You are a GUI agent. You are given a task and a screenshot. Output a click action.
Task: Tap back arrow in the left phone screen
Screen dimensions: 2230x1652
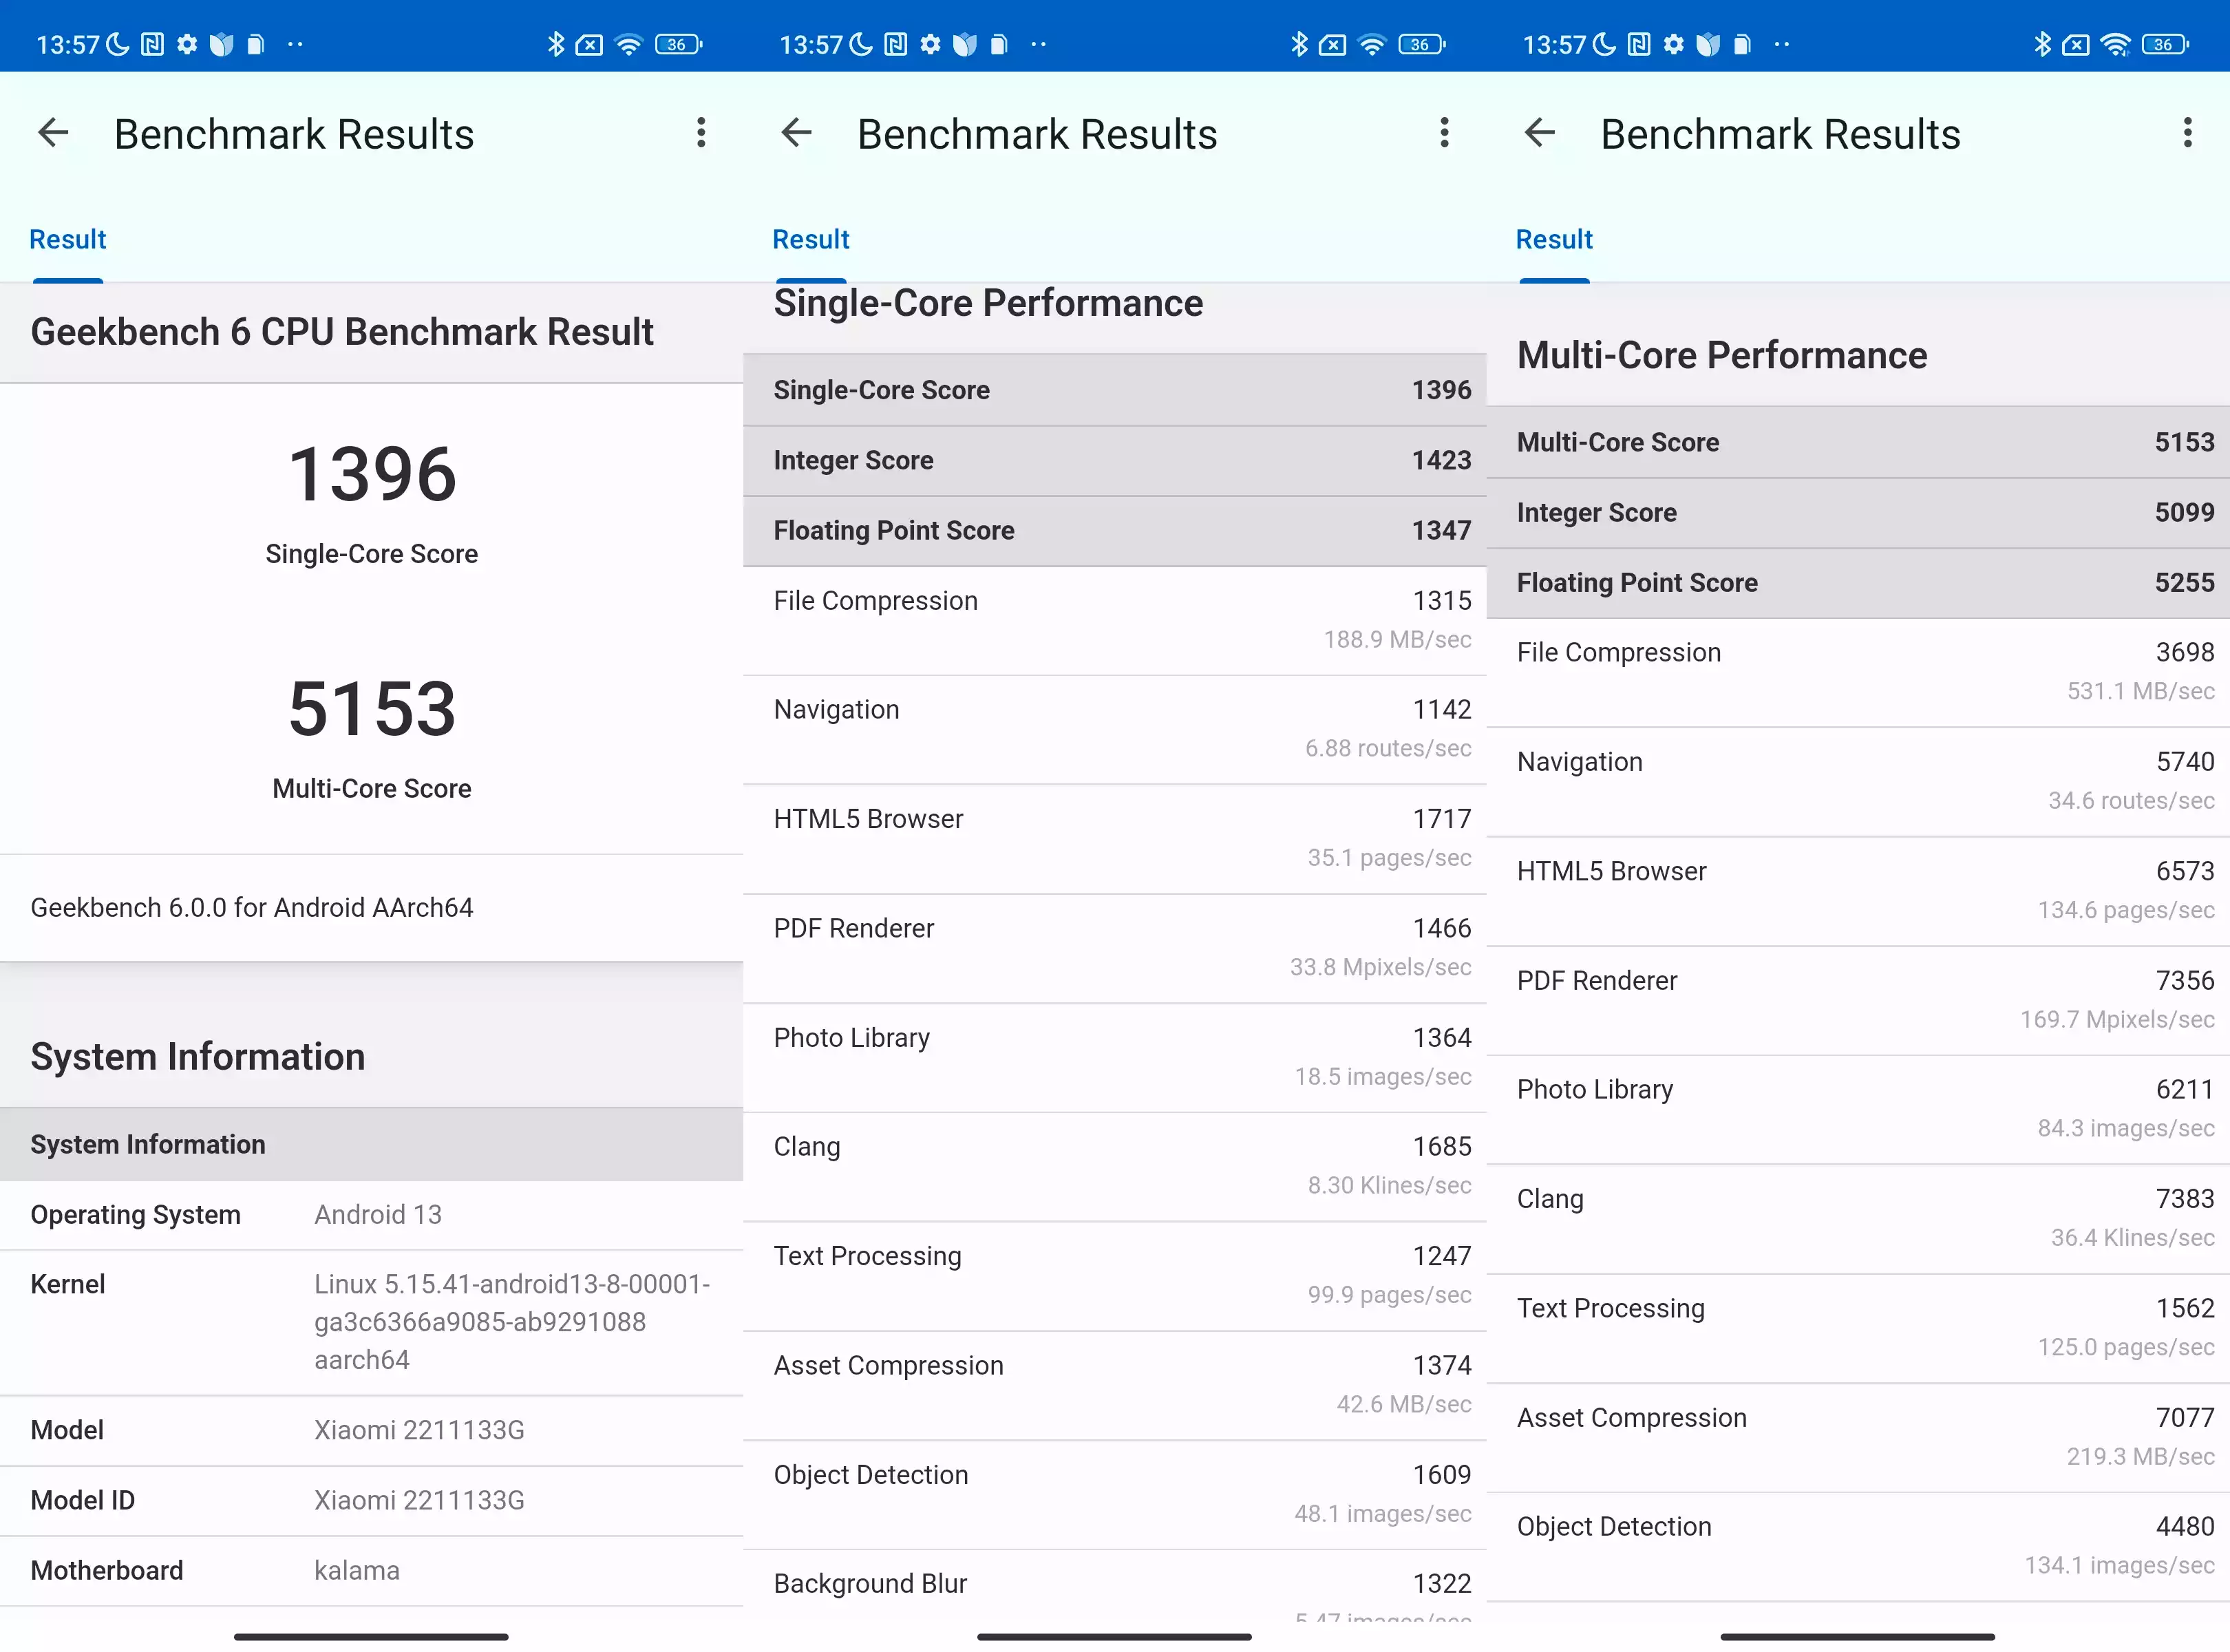[53, 132]
